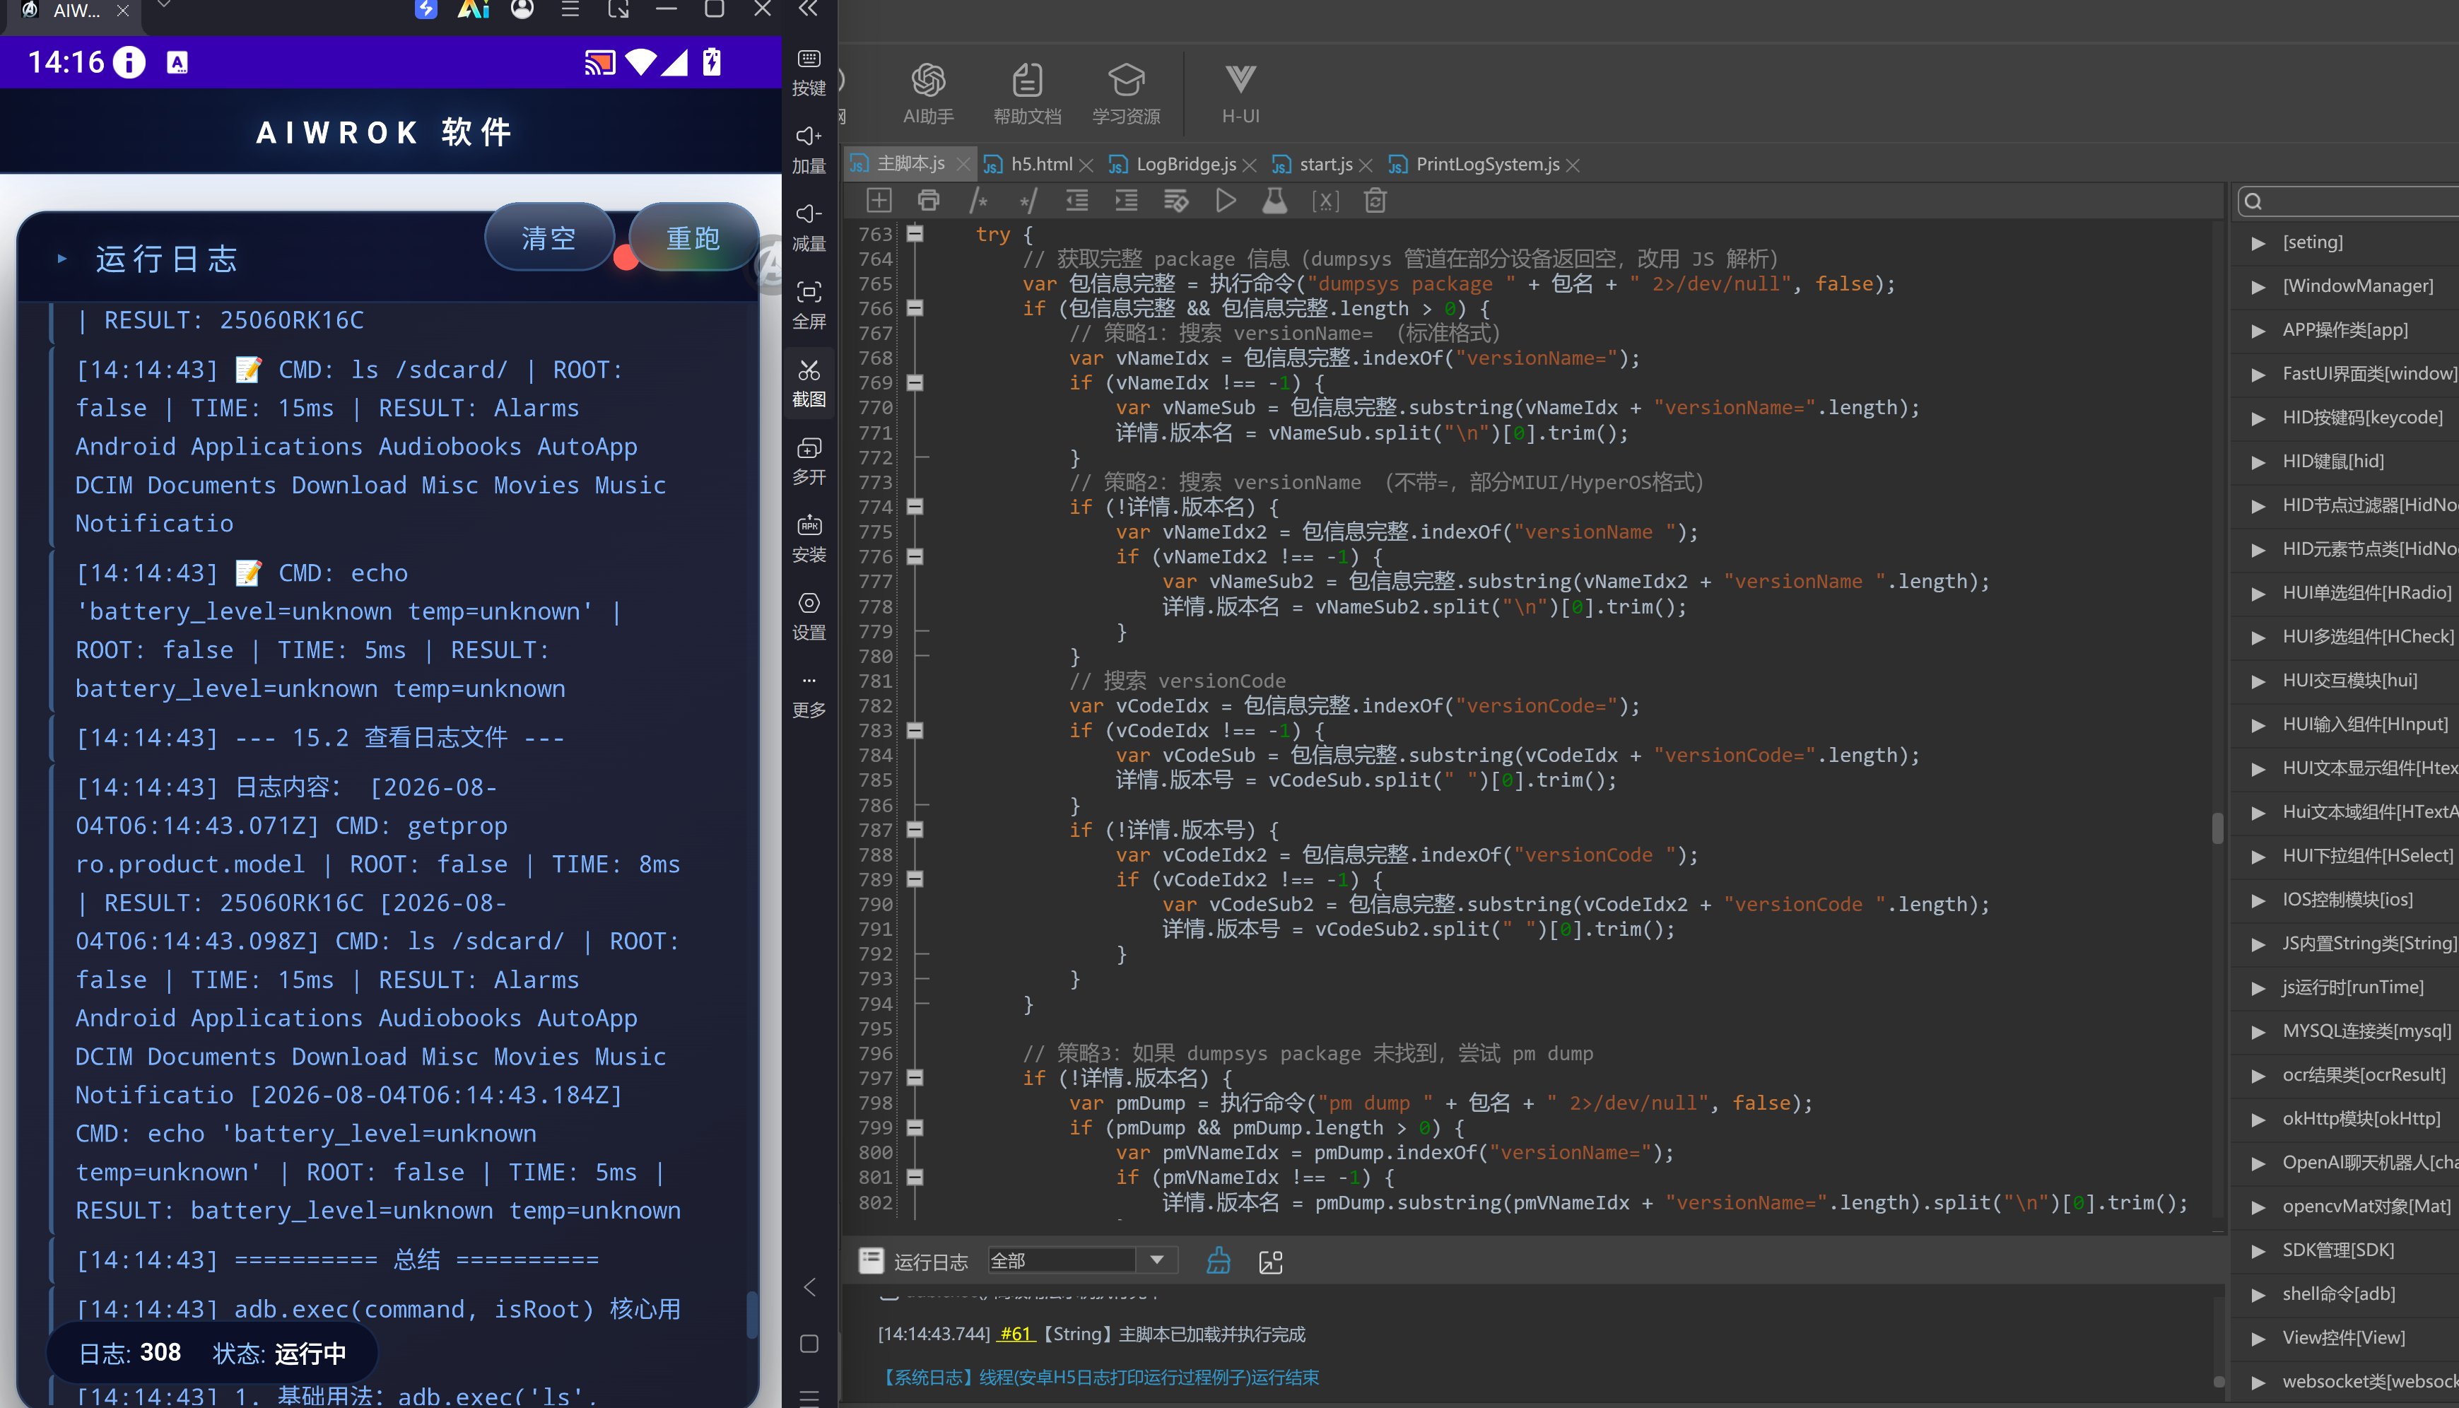Click the 全屏 fullscreen icon
This screenshot has width=2459, height=1408.
(809, 305)
